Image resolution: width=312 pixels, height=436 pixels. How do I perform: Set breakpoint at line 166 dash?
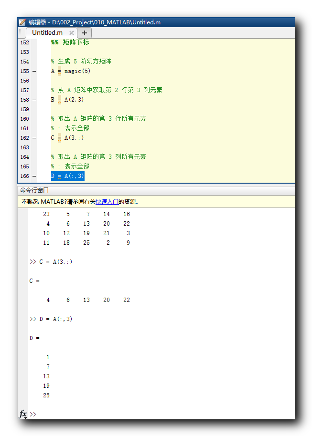[x=34, y=176]
